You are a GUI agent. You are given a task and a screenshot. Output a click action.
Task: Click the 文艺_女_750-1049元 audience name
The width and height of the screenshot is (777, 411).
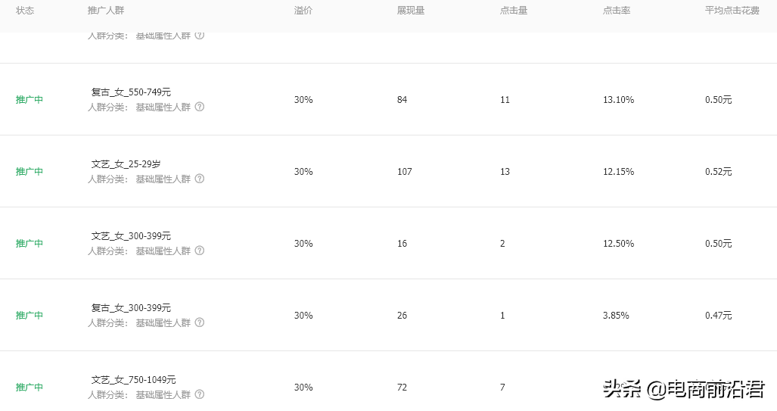(133, 380)
